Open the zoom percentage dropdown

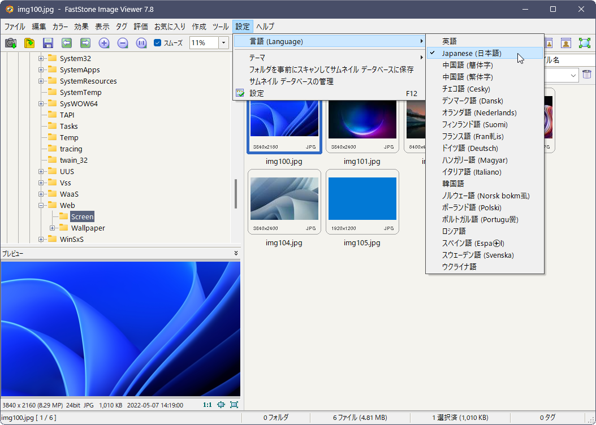coord(223,43)
